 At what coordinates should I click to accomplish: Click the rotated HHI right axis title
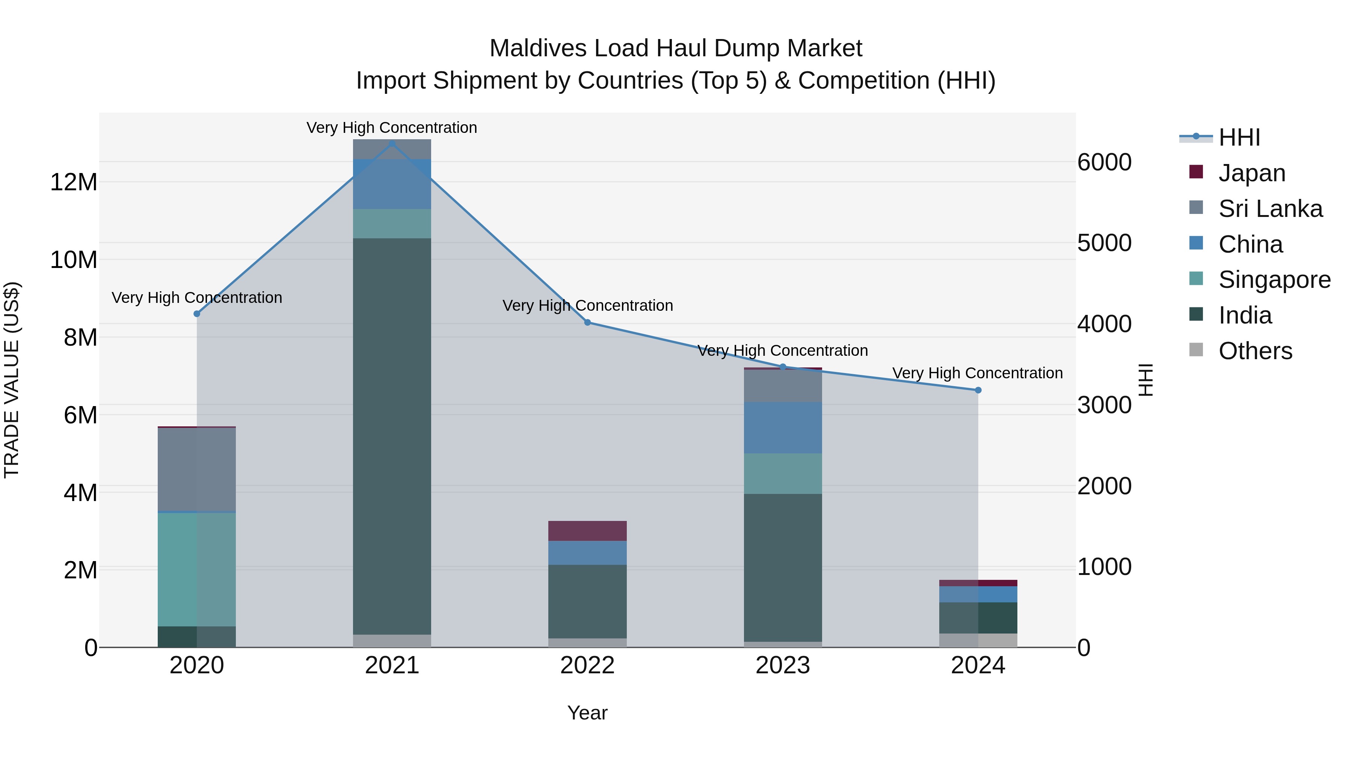coord(1145,380)
